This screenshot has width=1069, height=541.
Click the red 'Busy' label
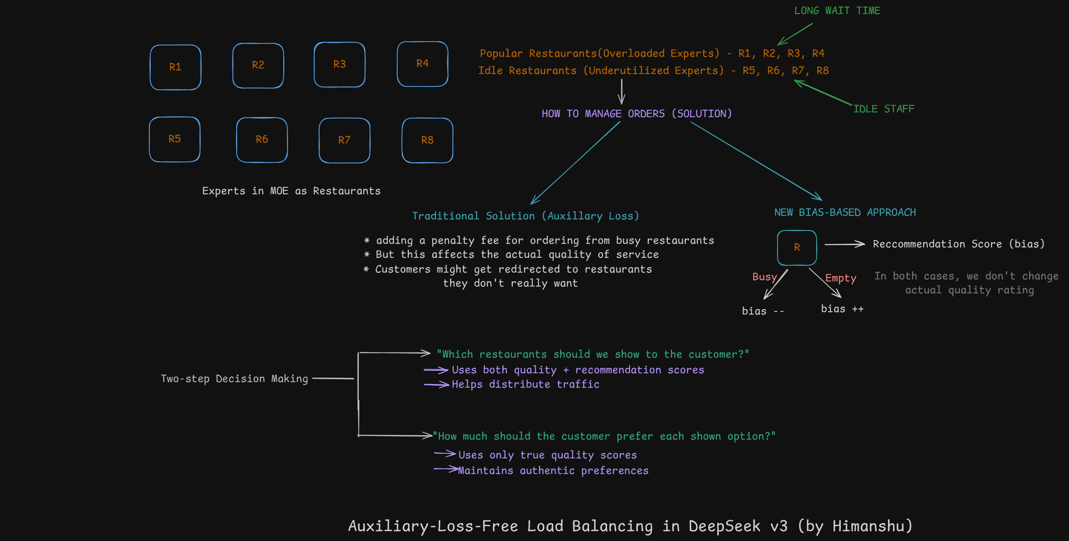[x=764, y=277]
